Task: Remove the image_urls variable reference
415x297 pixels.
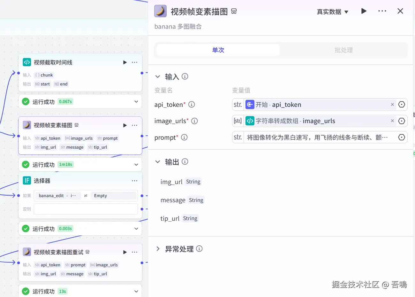Action: tap(392, 121)
